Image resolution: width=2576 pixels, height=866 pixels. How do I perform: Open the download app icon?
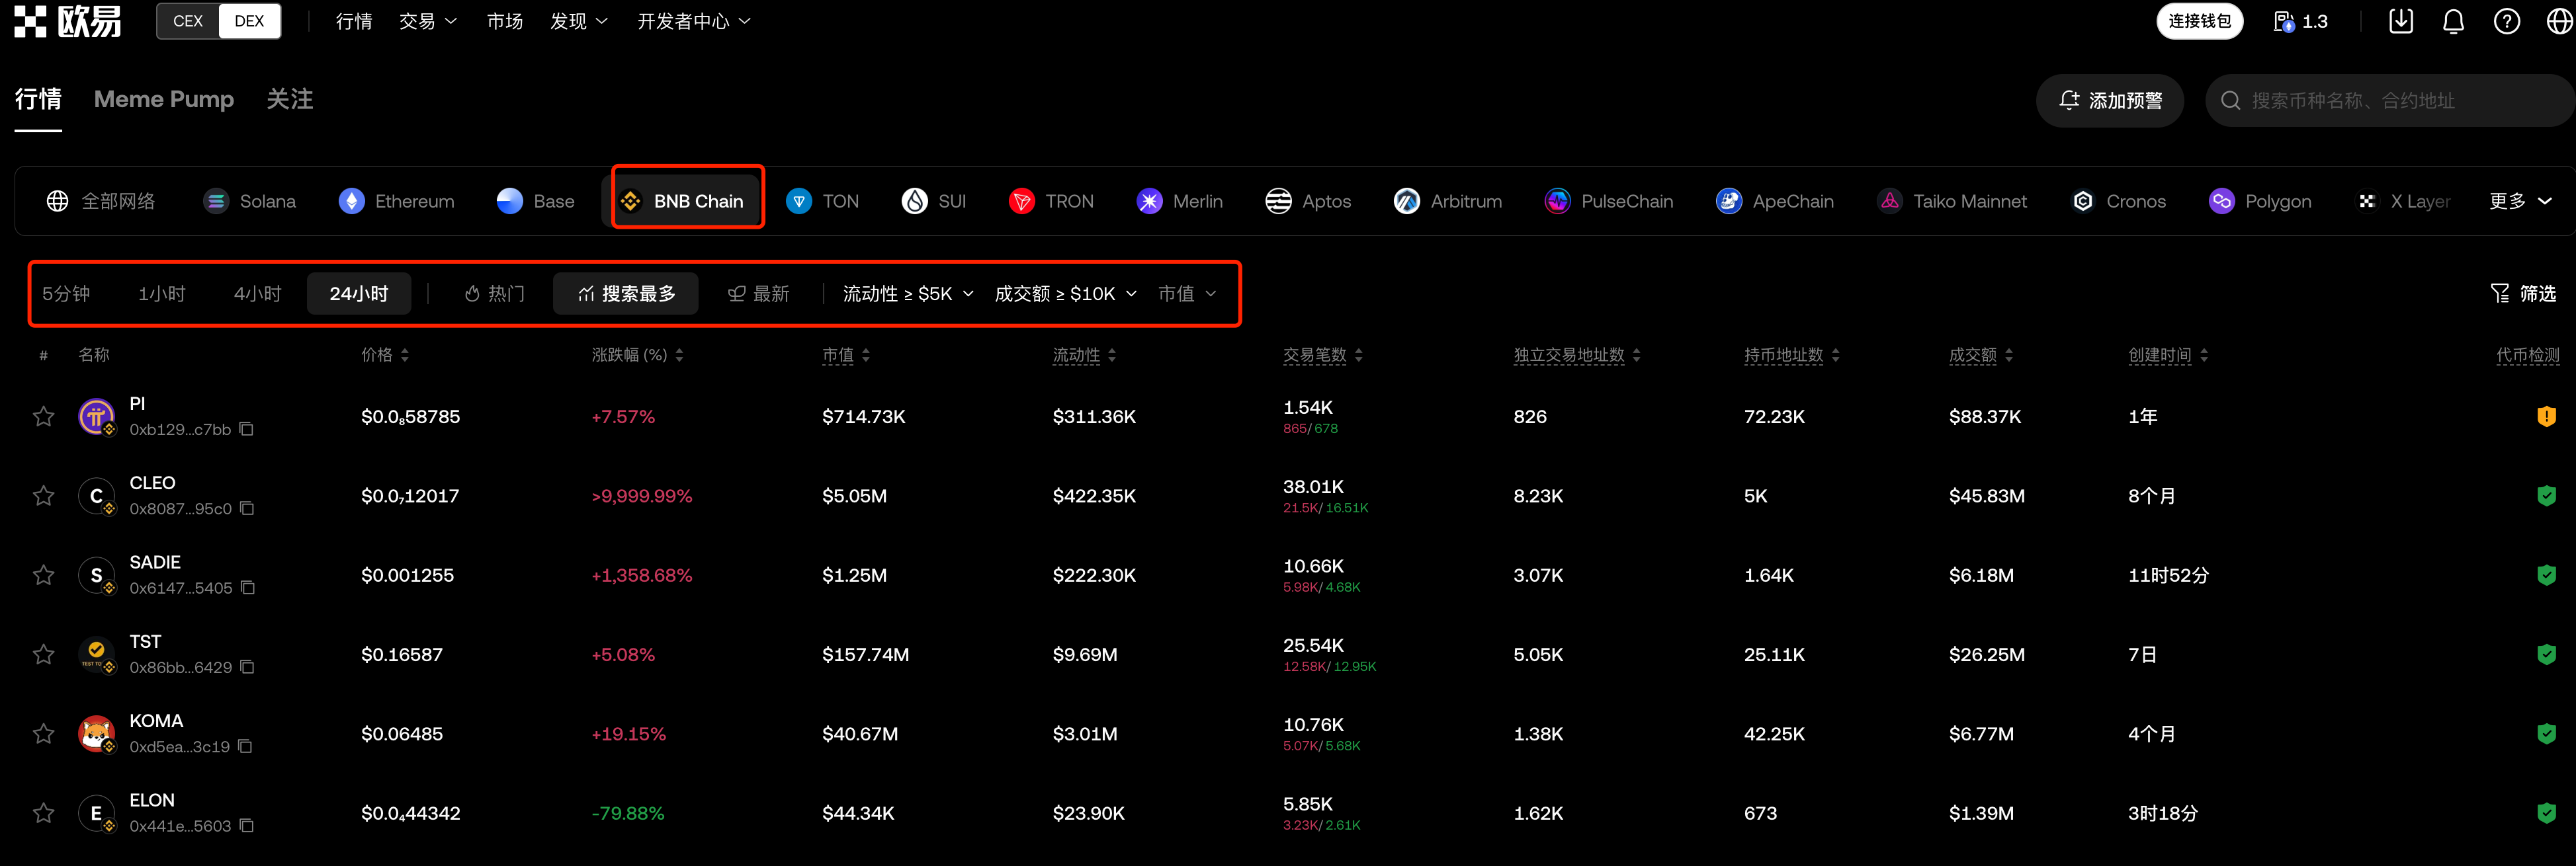pos(2400,21)
